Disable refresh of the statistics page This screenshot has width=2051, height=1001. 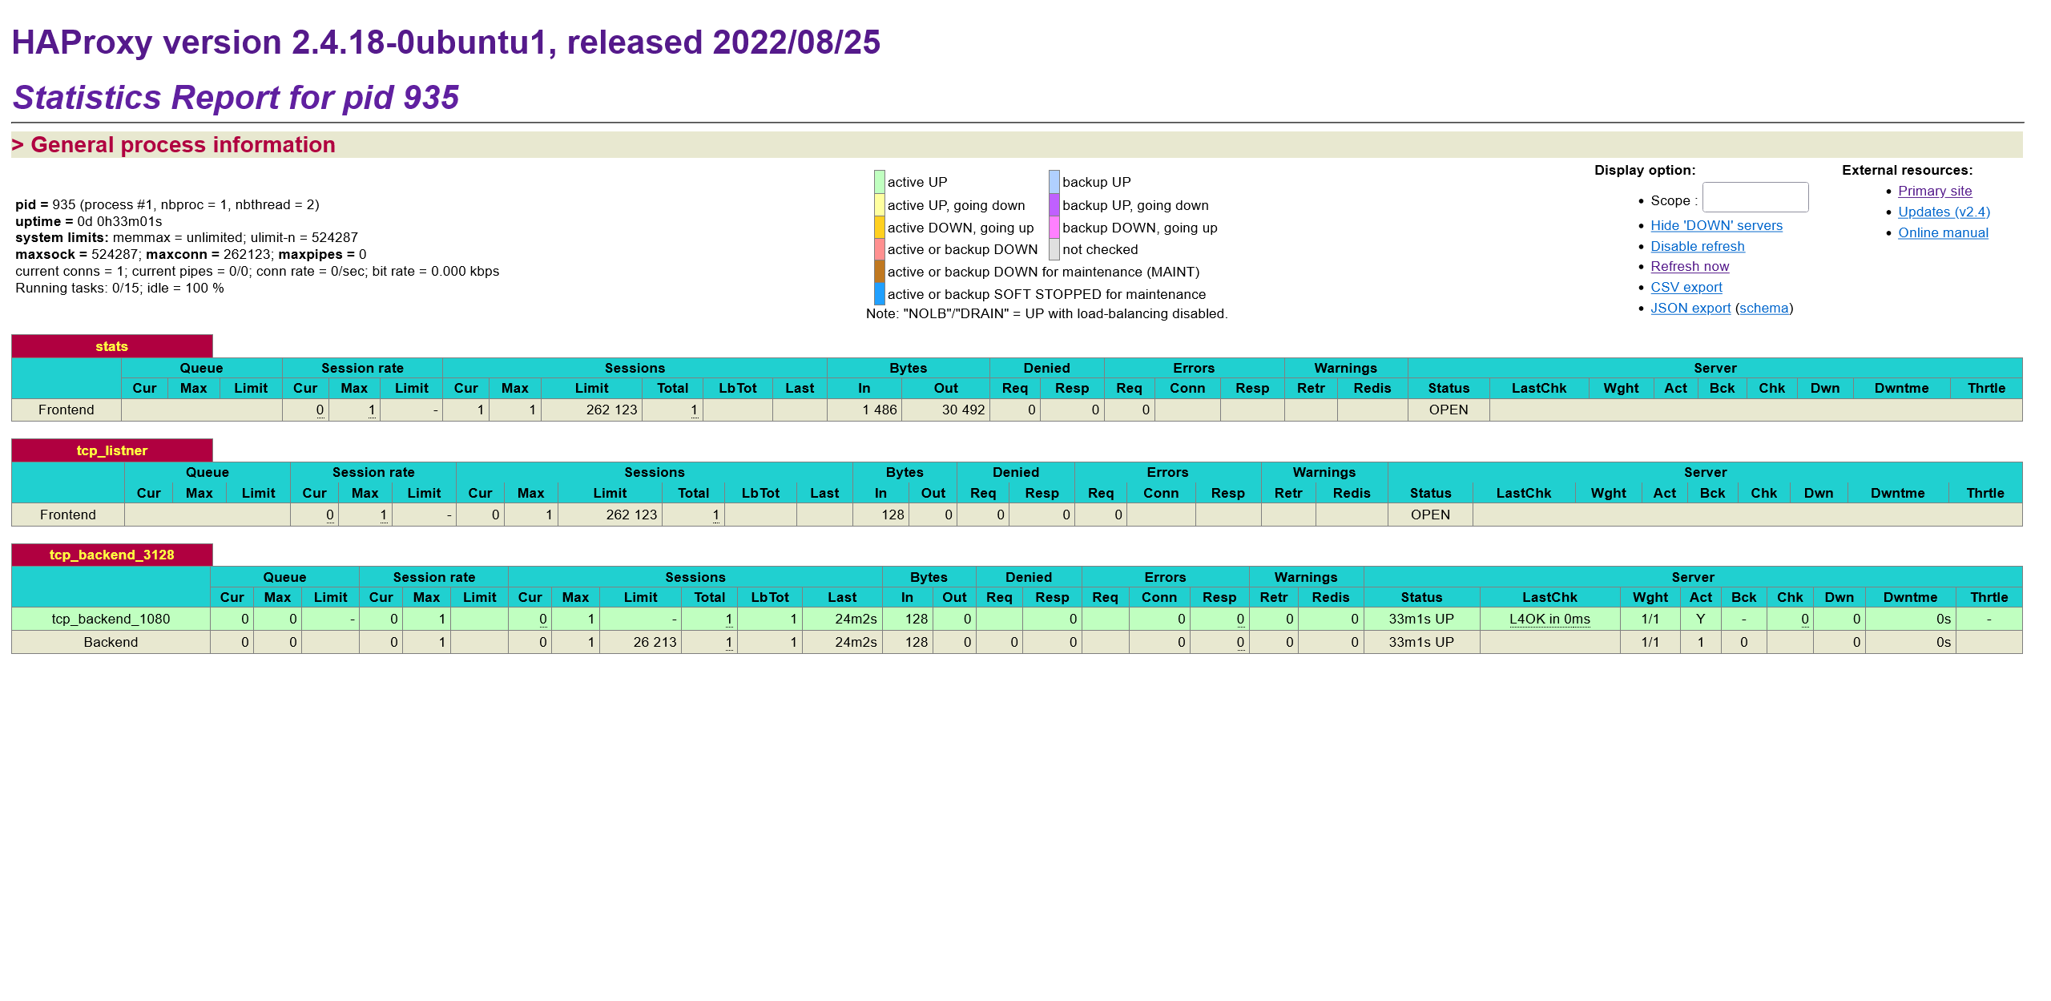(x=1697, y=246)
